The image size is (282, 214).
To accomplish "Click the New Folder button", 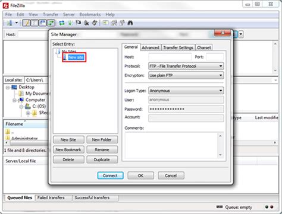I will click(x=102, y=140).
